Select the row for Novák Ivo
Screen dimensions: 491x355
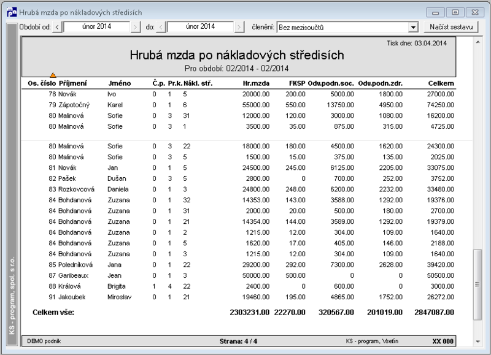239,94
